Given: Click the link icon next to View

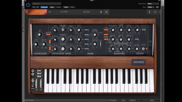Looking at the screenshot, I should point(157,7).
